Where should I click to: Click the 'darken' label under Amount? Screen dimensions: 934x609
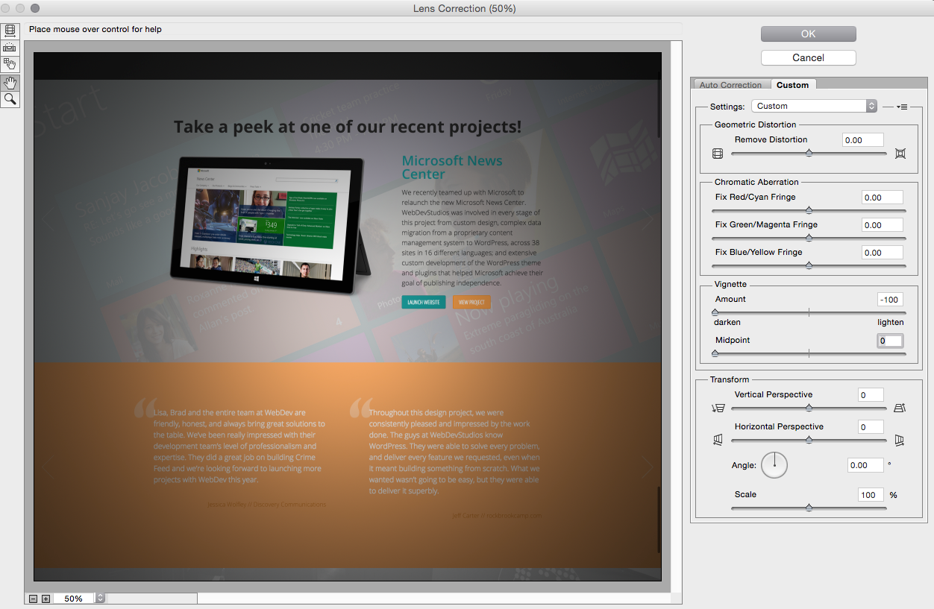coord(727,322)
